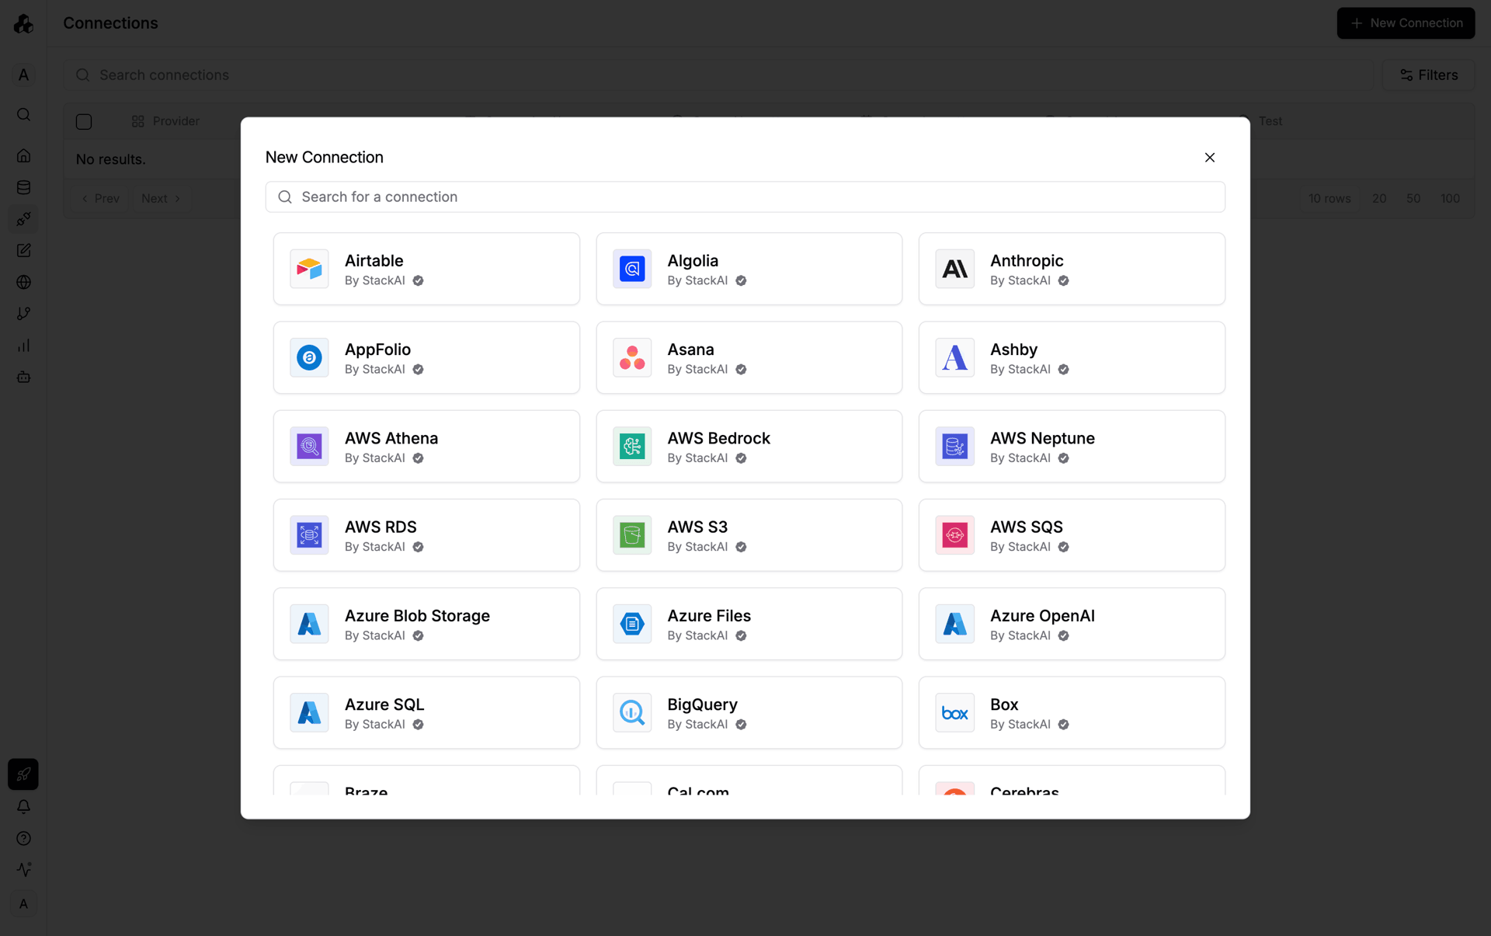Set page size to 100 rows

point(1450,198)
